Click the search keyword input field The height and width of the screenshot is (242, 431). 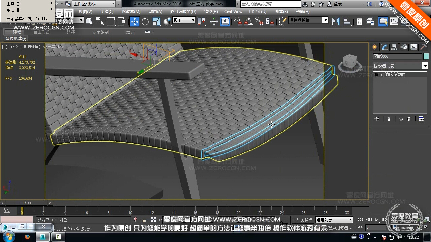[271, 4]
